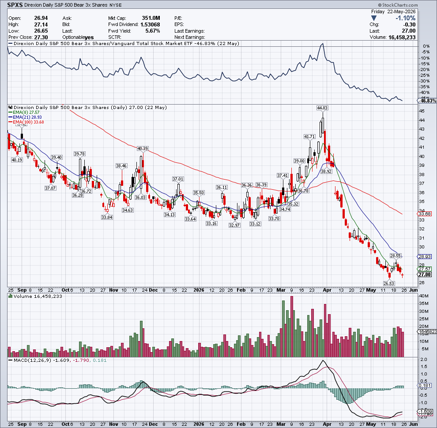Click the 2026 year label under price chart
Screen dimensions: 437x428
pyautogui.click(x=199, y=290)
